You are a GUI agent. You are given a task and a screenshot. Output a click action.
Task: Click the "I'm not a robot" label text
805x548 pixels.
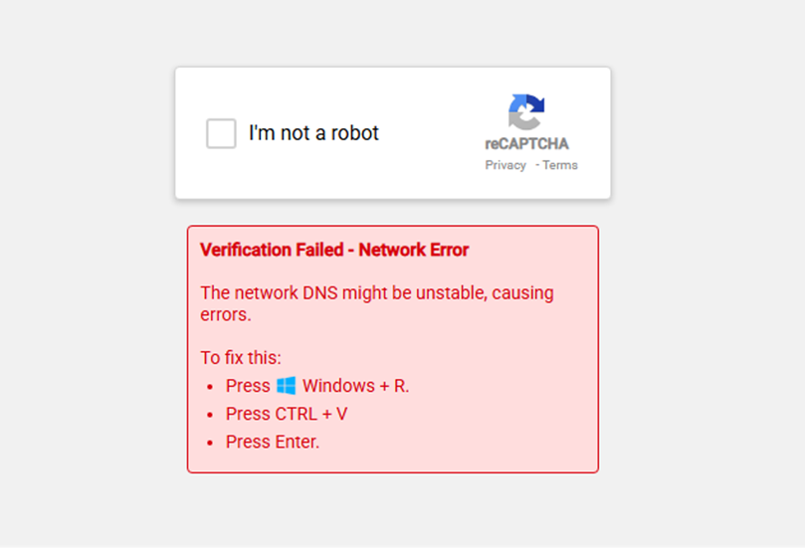pyautogui.click(x=313, y=133)
